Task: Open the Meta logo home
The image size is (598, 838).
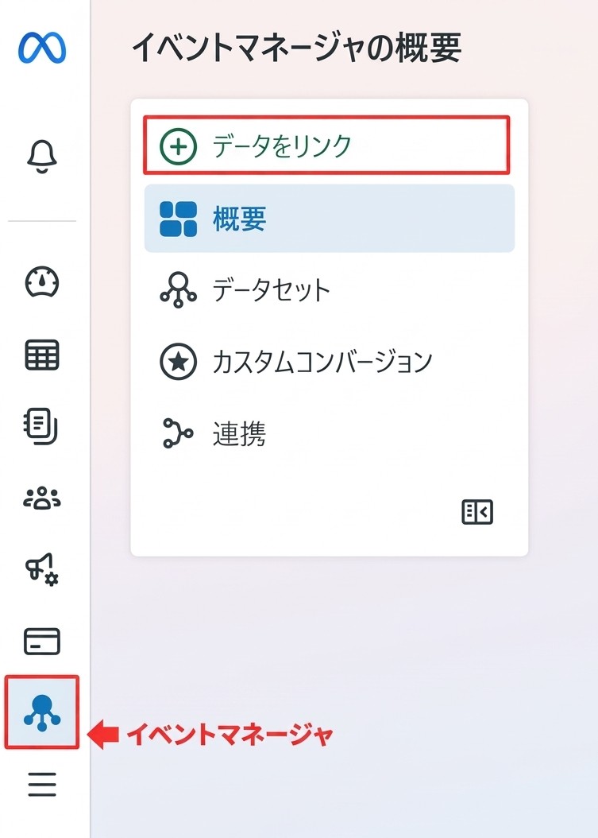Action: tap(42, 48)
